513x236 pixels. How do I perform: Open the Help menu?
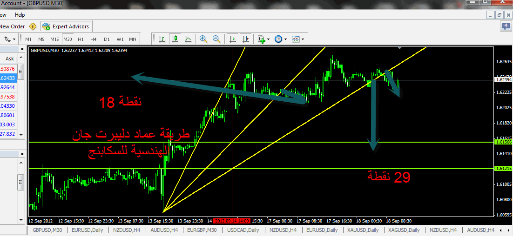20,15
